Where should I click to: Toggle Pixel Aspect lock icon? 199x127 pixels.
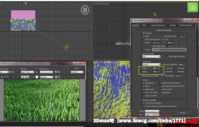coord(185,75)
